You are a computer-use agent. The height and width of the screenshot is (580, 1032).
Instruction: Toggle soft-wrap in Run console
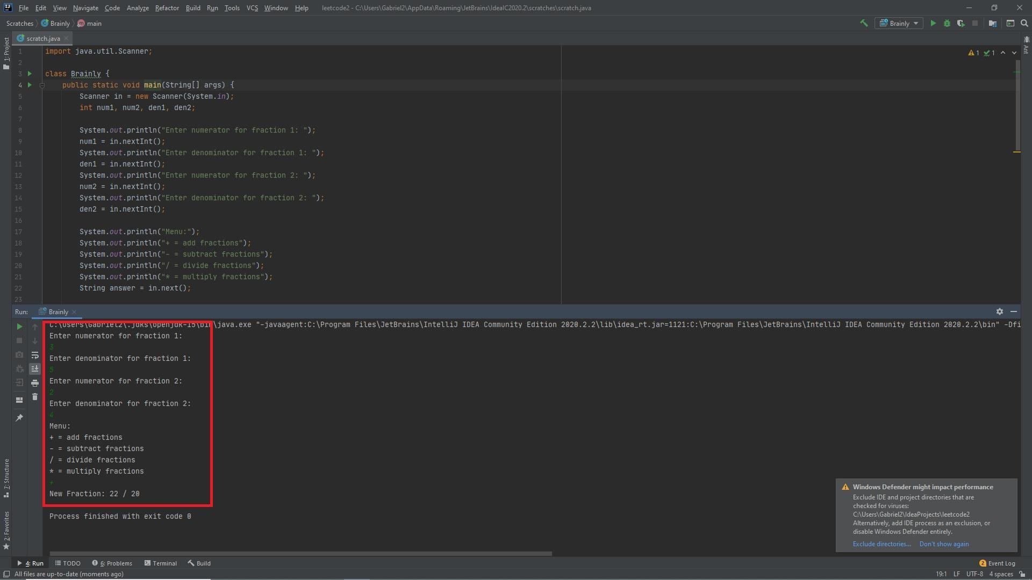(x=35, y=355)
